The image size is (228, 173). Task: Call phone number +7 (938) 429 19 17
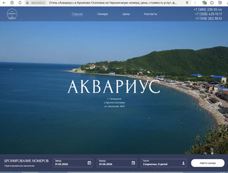point(209,14)
